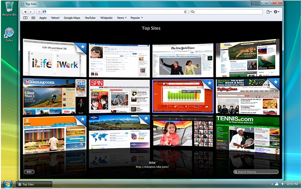
Task: Expand the Popular bookmarks folder
Action: (137, 18)
